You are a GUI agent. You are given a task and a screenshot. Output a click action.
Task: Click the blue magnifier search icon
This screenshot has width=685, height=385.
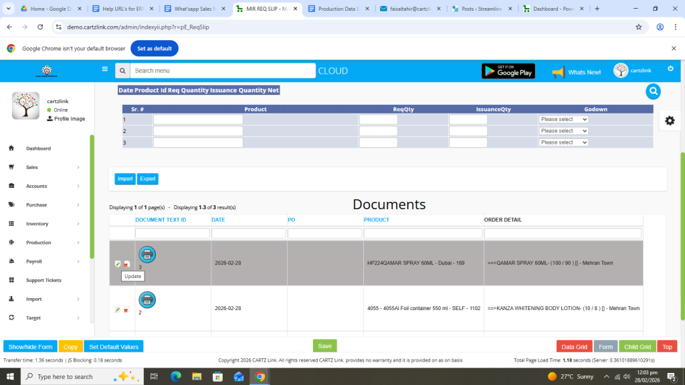pos(653,92)
